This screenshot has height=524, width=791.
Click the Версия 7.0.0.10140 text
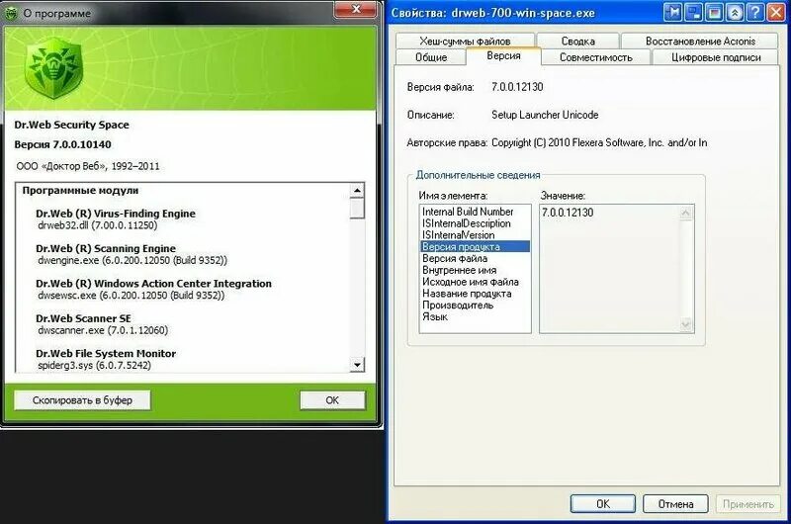pyautogui.click(x=62, y=144)
